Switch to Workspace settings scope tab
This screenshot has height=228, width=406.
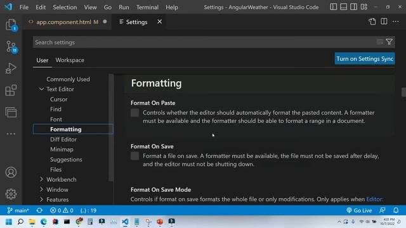(70, 60)
